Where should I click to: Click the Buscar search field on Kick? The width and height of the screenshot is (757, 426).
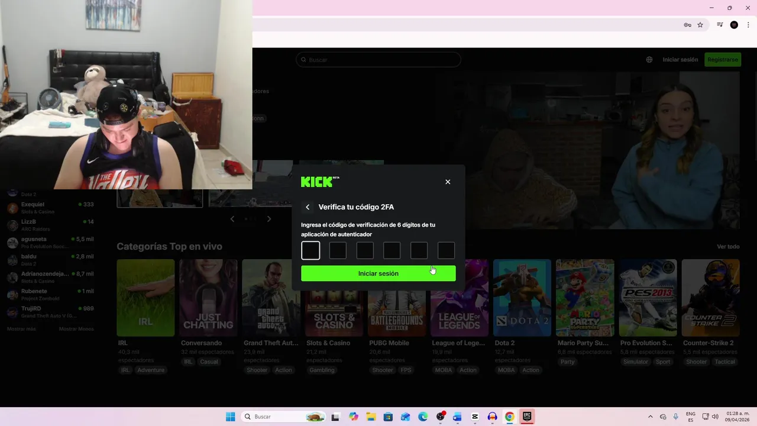click(378, 60)
